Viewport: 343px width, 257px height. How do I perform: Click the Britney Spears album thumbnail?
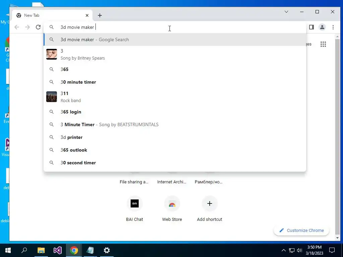click(x=52, y=54)
